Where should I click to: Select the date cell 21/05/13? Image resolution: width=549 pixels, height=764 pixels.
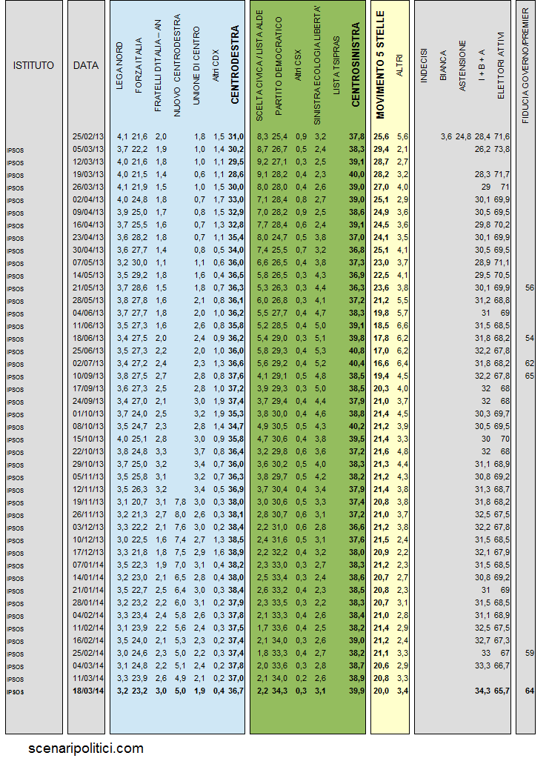88,288
